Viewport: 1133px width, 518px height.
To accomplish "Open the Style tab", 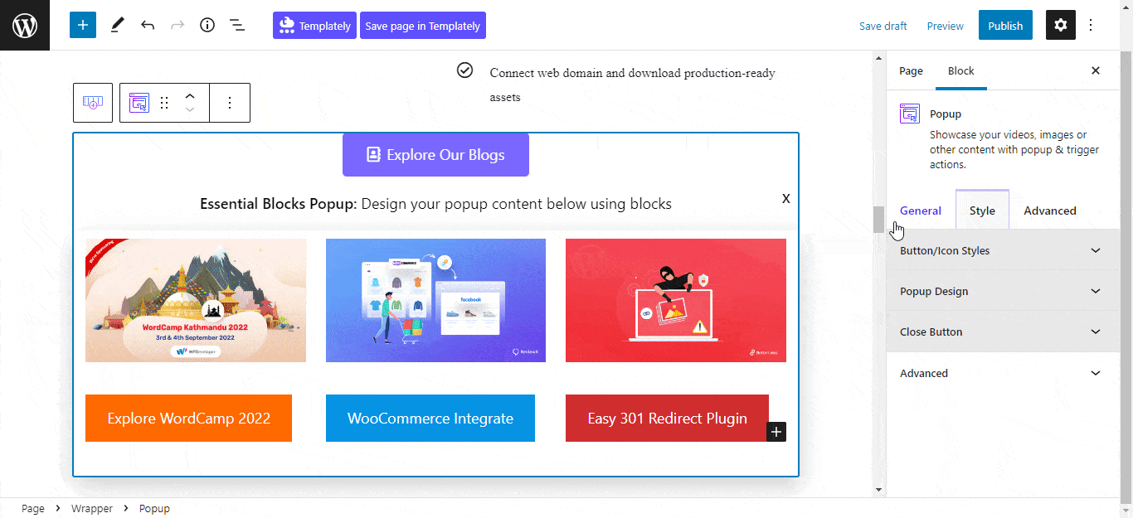I will pos(982,210).
